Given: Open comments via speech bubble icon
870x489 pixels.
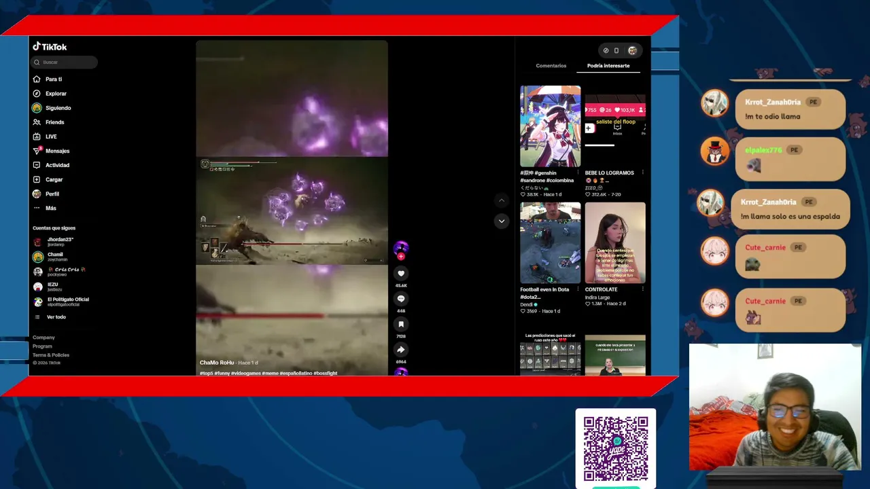Looking at the screenshot, I should [401, 299].
